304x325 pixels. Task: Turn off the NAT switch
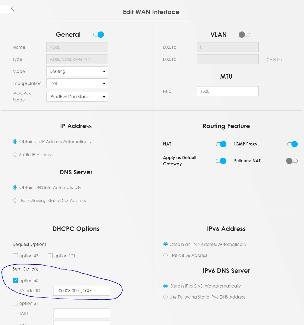[221, 144]
